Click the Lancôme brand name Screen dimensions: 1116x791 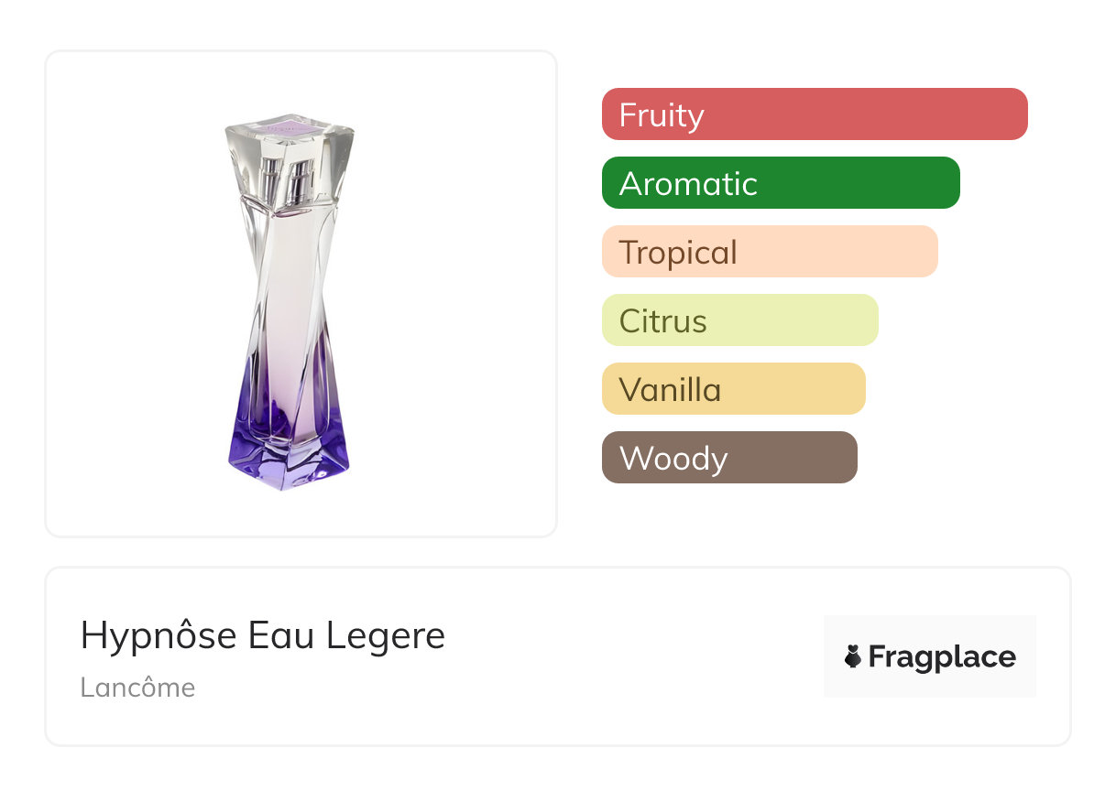point(137,688)
